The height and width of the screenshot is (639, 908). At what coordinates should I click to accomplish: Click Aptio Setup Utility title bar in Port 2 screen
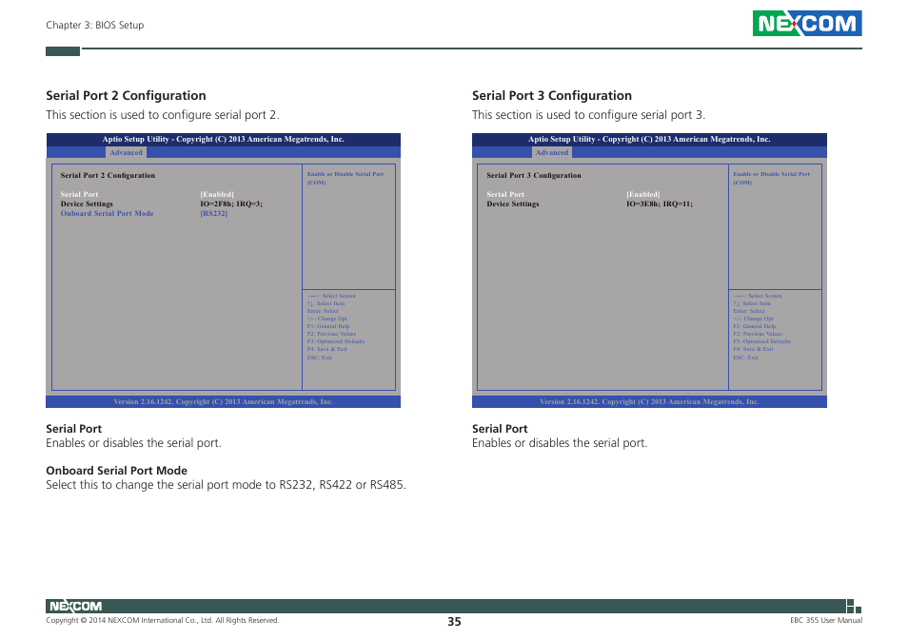click(223, 140)
